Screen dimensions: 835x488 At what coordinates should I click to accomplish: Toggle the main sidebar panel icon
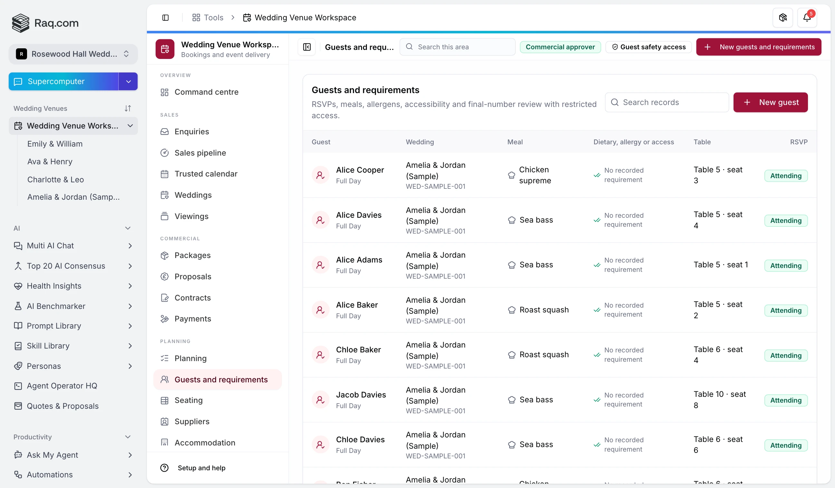(165, 18)
